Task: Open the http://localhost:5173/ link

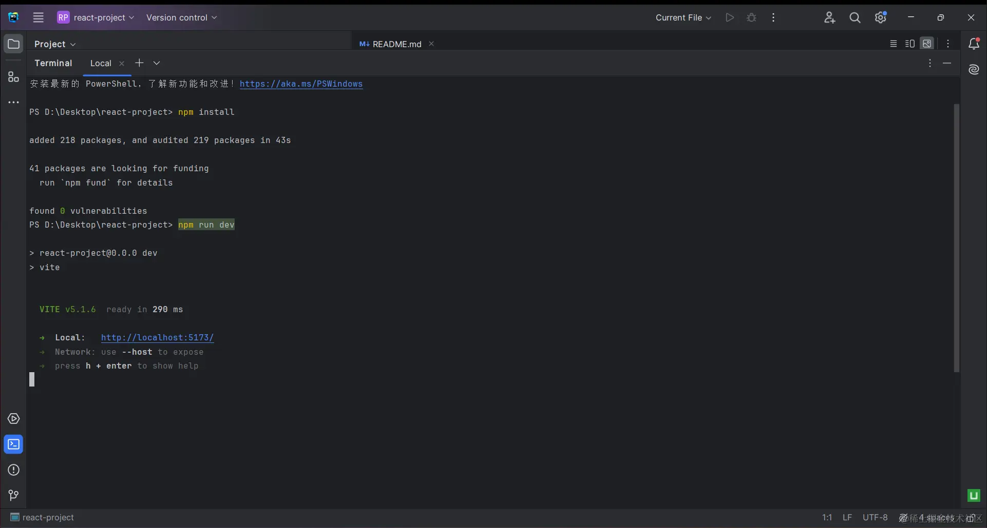Action: (x=157, y=338)
